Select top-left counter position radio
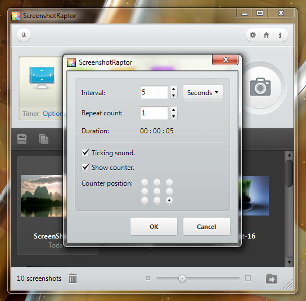The image size is (306, 301). tap(145, 182)
